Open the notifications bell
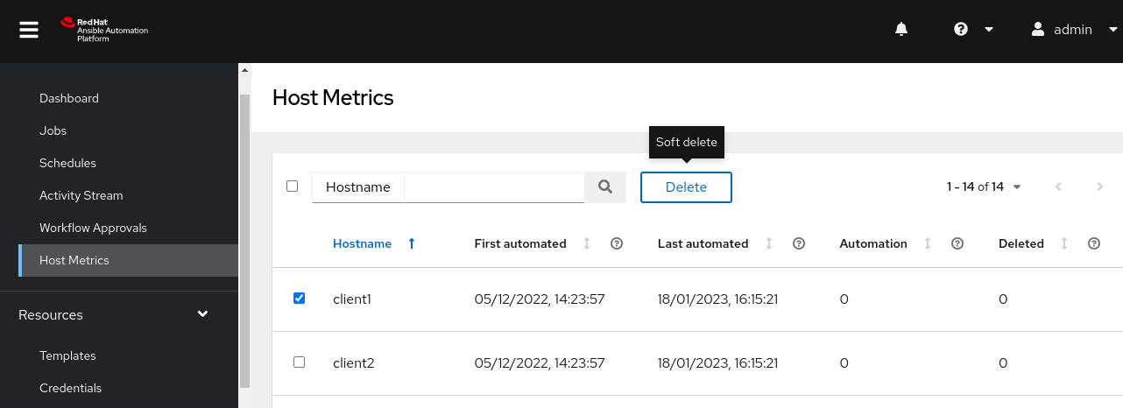The width and height of the screenshot is (1123, 408). (901, 29)
